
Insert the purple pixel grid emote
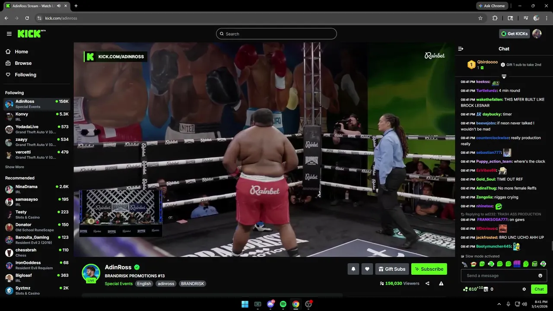click(517, 264)
